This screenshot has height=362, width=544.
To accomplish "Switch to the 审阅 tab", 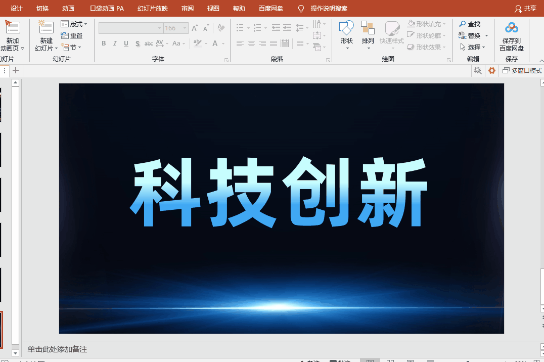I will pyautogui.click(x=188, y=8).
